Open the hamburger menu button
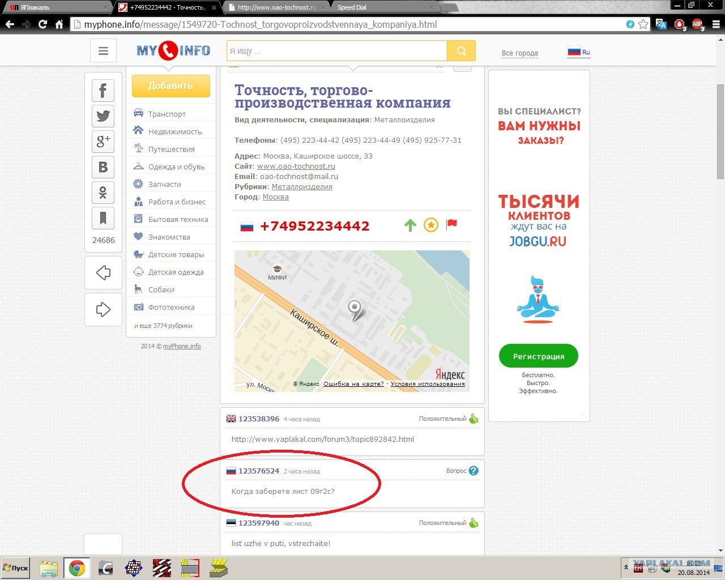 103,51
